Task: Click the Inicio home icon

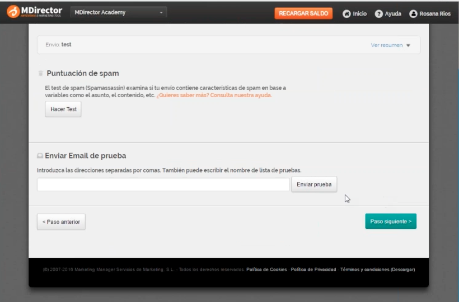Action: 346,14
